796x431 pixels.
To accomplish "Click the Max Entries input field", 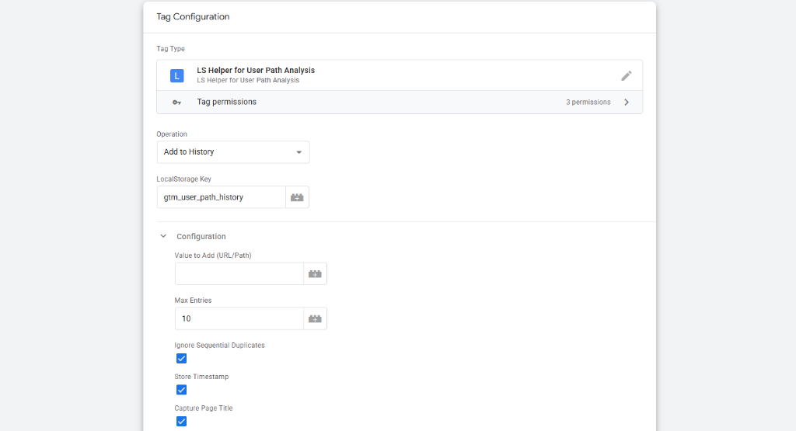I will pyautogui.click(x=239, y=319).
